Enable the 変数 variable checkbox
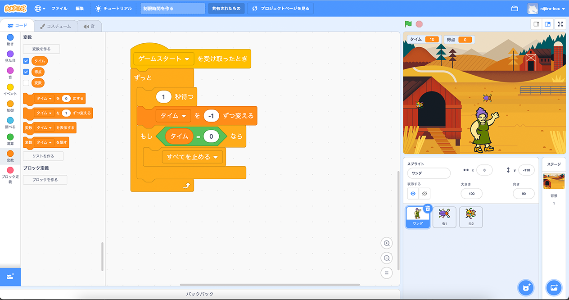569x300 pixels. click(x=26, y=83)
